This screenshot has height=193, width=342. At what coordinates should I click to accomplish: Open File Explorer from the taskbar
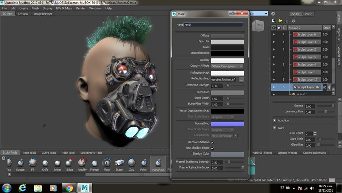coord(38,188)
